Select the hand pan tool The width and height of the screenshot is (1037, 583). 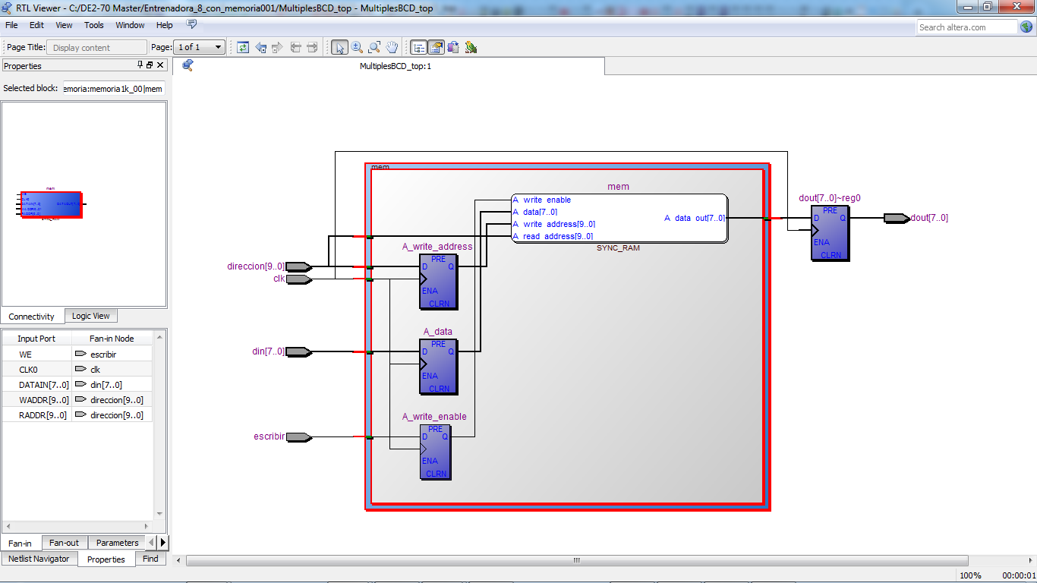click(x=392, y=47)
